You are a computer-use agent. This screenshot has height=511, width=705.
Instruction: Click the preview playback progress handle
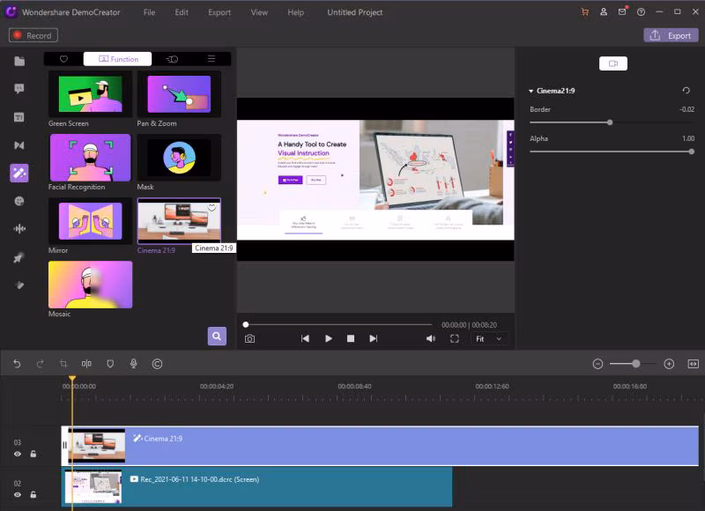246,324
